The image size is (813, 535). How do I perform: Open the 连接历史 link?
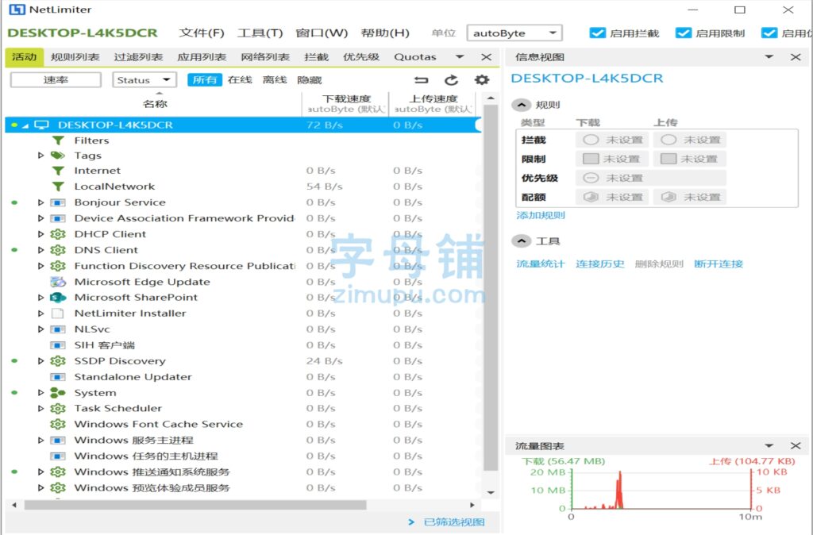coord(600,264)
